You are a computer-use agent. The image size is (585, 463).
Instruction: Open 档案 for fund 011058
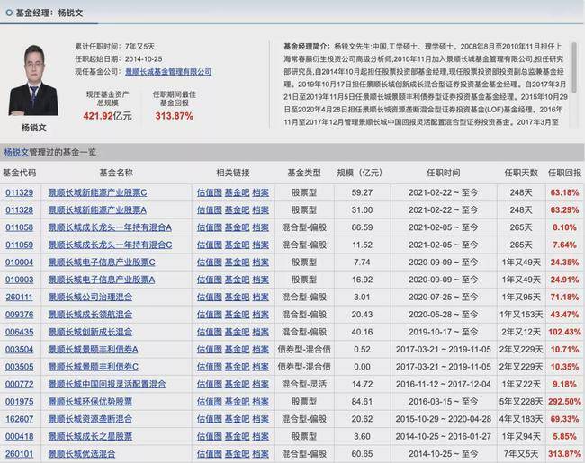(260, 227)
